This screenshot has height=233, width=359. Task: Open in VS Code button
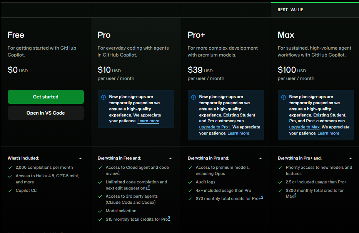coord(45,113)
